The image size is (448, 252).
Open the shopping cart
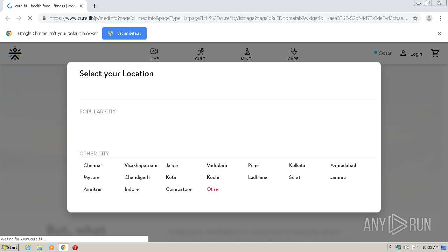(435, 53)
